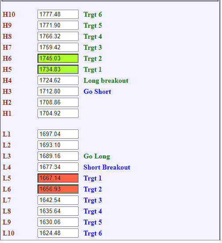Click the 'H8' row label
222x243 pixels.
[7, 37]
